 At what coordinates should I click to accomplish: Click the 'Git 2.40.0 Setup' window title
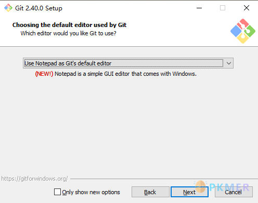38,8
